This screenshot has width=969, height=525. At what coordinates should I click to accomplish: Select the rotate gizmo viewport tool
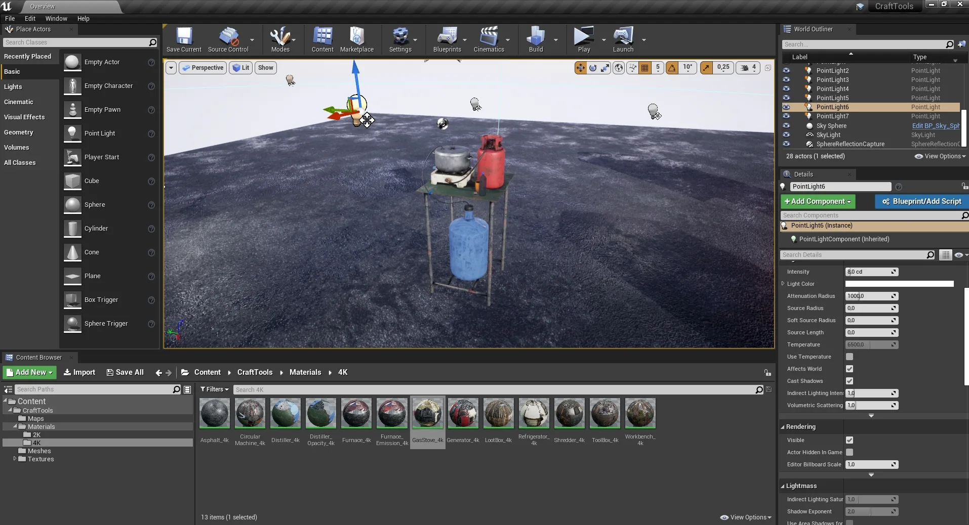(x=593, y=68)
